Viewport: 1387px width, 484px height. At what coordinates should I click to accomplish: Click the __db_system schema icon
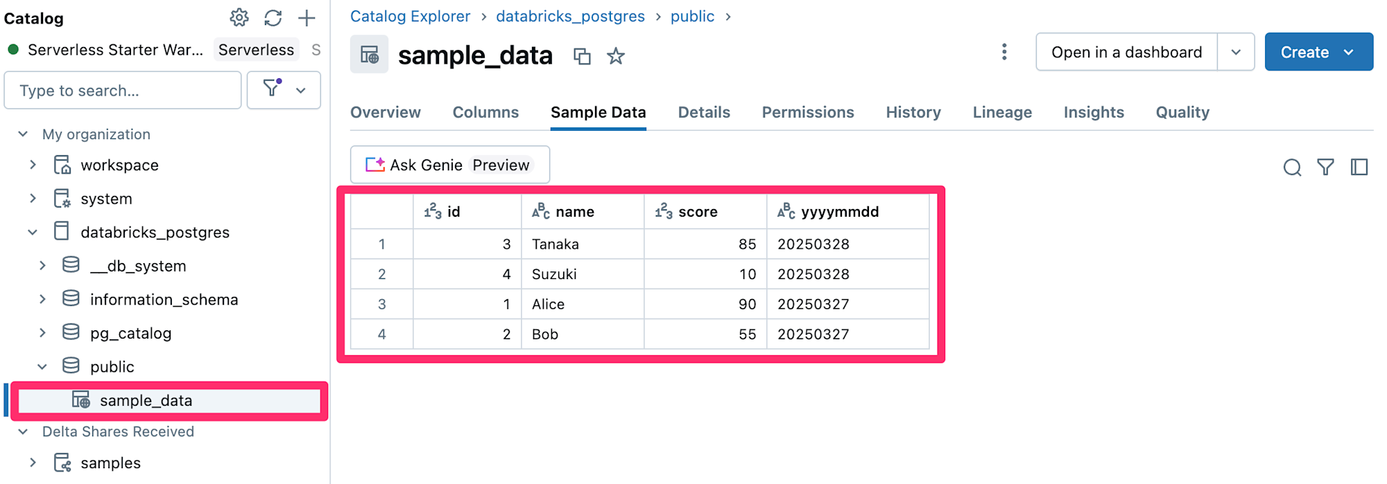(x=71, y=265)
